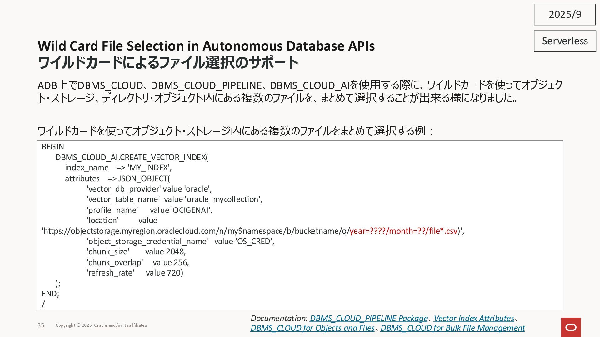Image resolution: width=600 pixels, height=337 pixels.
Task: Open DBMS_CLOUD for Objects and Files link
Action: (x=312, y=328)
